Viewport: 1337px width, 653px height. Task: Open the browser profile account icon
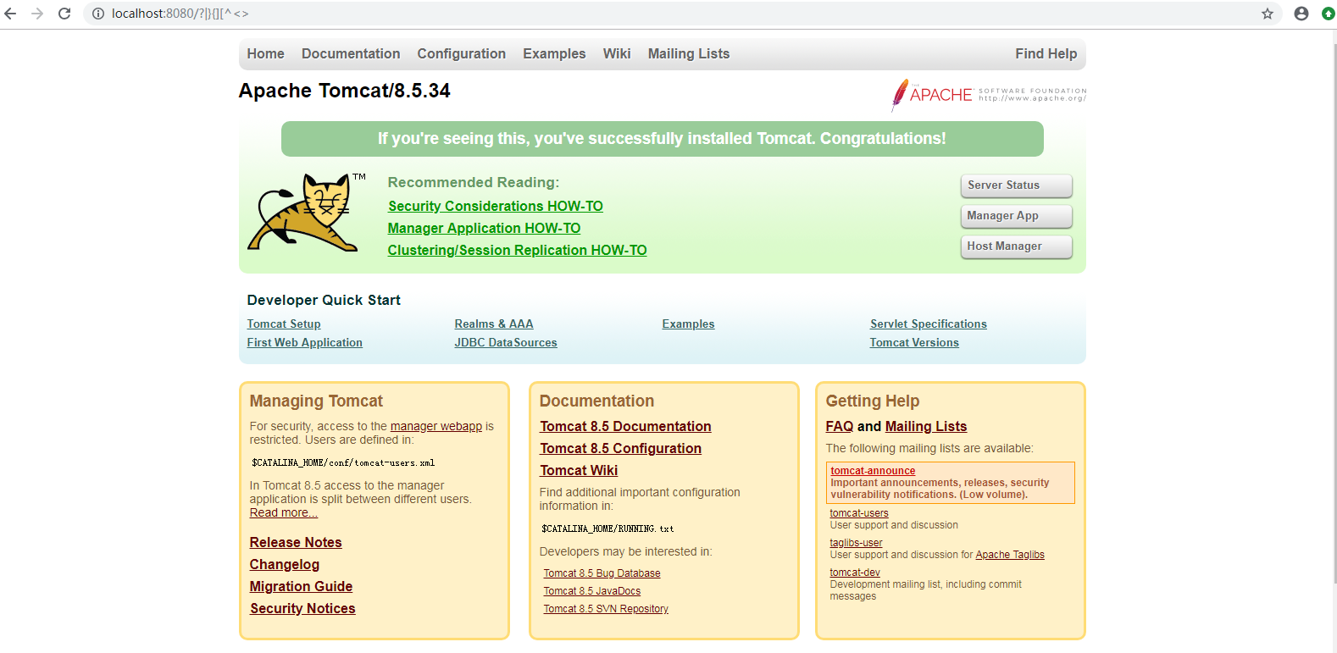1301,14
